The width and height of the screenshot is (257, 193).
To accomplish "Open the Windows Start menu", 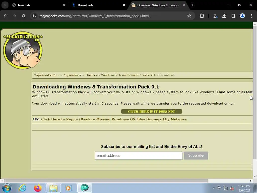I will pyautogui.click(x=7, y=188).
